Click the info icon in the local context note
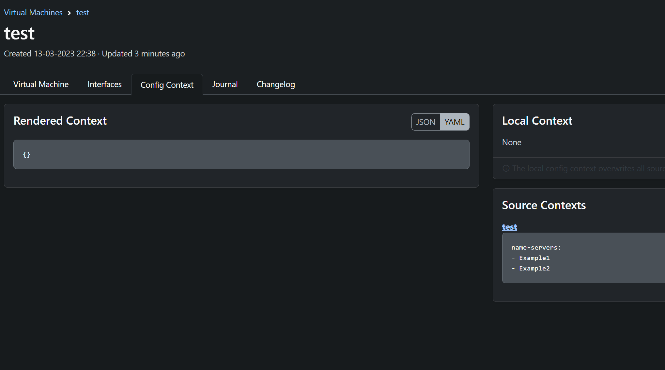665x370 pixels. pos(506,168)
